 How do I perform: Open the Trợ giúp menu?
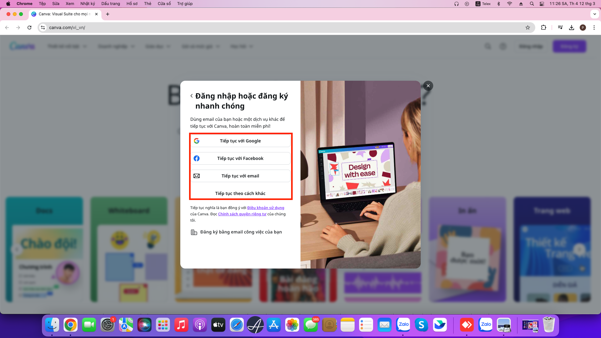(x=185, y=4)
